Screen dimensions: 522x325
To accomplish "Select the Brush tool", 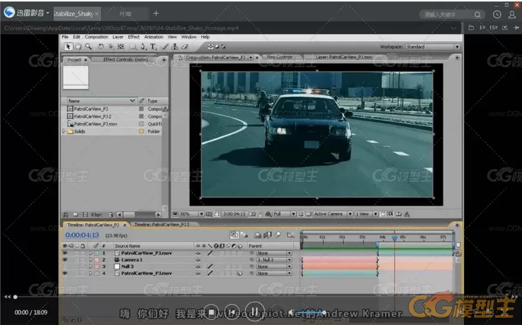I will [165, 47].
